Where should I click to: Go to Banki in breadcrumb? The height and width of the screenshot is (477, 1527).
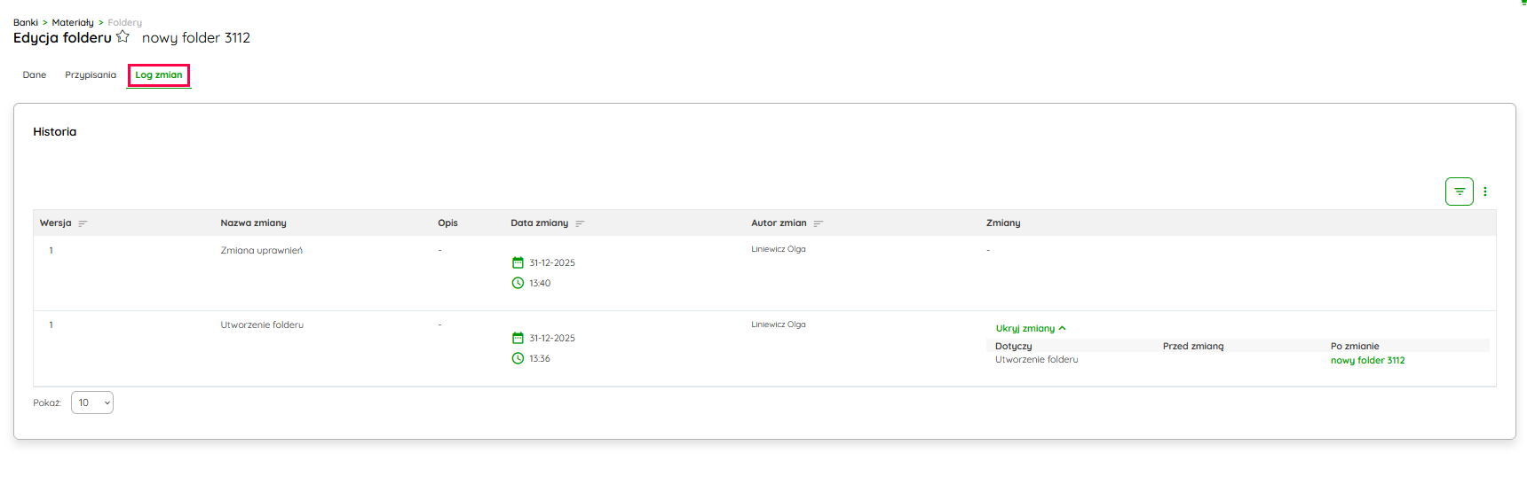coord(26,22)
